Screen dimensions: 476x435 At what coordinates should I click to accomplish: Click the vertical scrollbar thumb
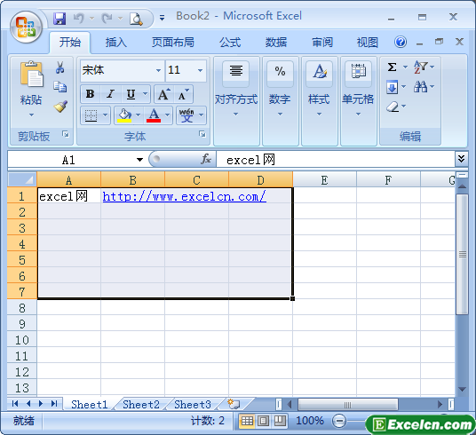462,255
